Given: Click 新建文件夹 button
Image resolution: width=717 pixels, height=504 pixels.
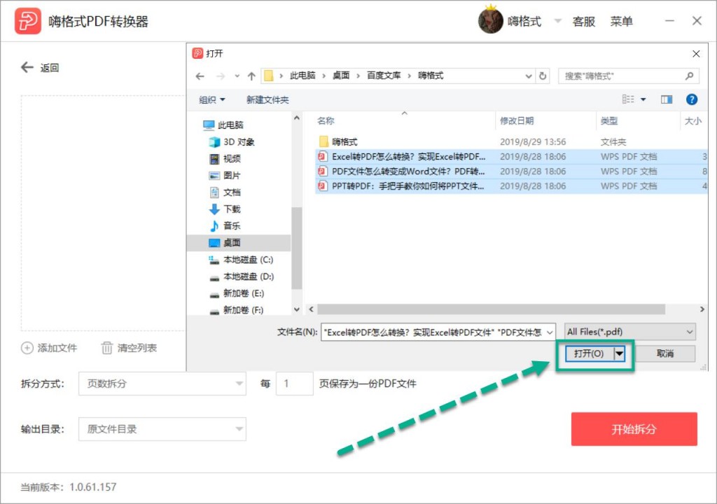Looking at the screenshot, I should [x=267, y=99].
